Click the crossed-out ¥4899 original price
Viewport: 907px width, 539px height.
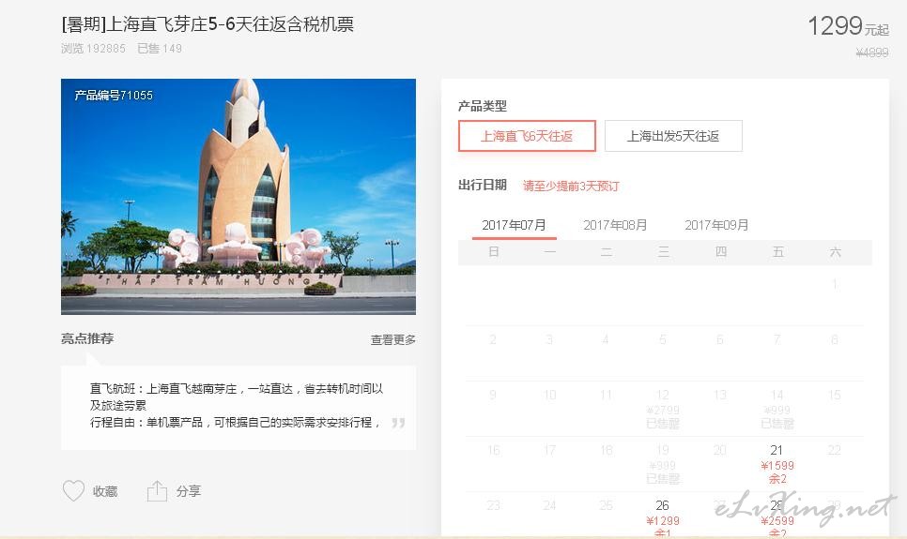pyautogui.click(x=872, y=52)
